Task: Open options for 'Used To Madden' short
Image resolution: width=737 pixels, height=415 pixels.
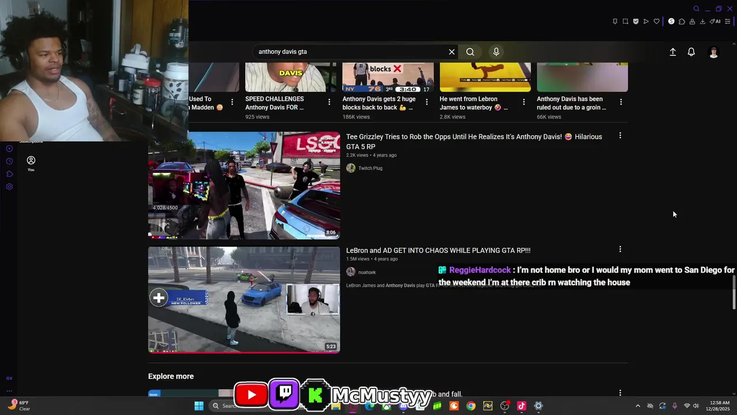Action: [x=232, y=102]
